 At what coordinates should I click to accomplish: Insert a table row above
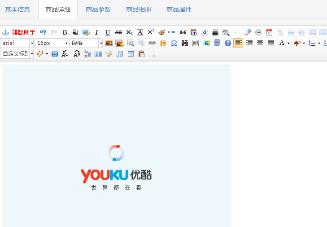(x=291, y=32)
